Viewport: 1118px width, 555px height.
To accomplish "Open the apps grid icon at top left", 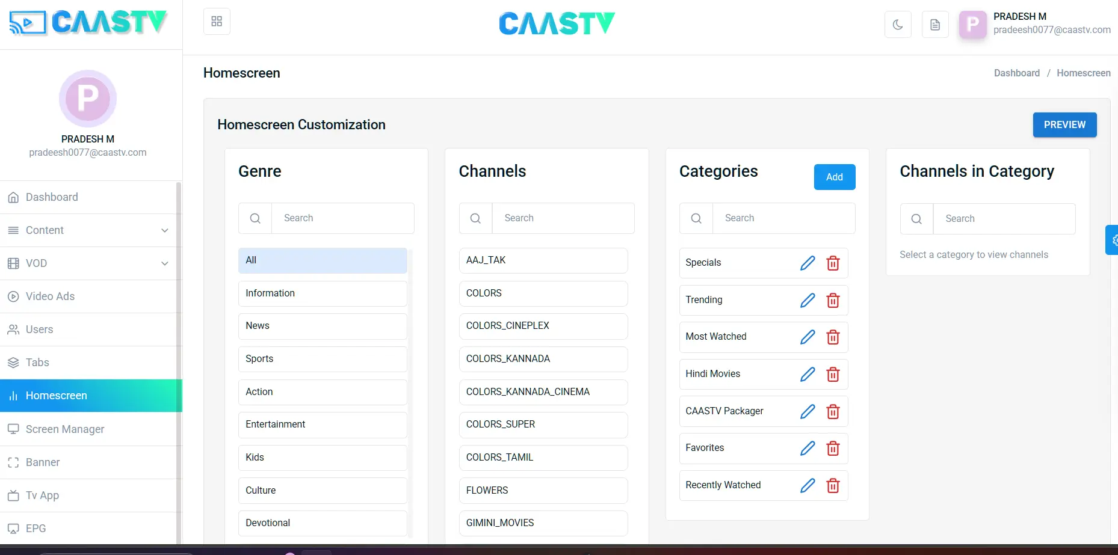I will [217, 21].
